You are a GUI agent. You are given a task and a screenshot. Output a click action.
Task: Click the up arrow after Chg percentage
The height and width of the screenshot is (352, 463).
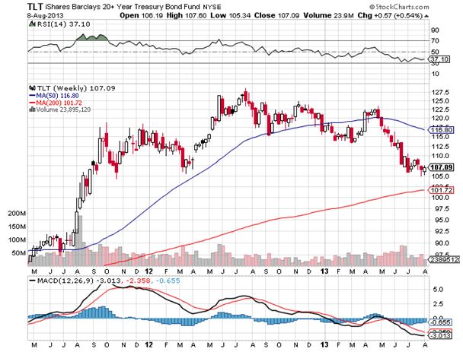point(426,16)
